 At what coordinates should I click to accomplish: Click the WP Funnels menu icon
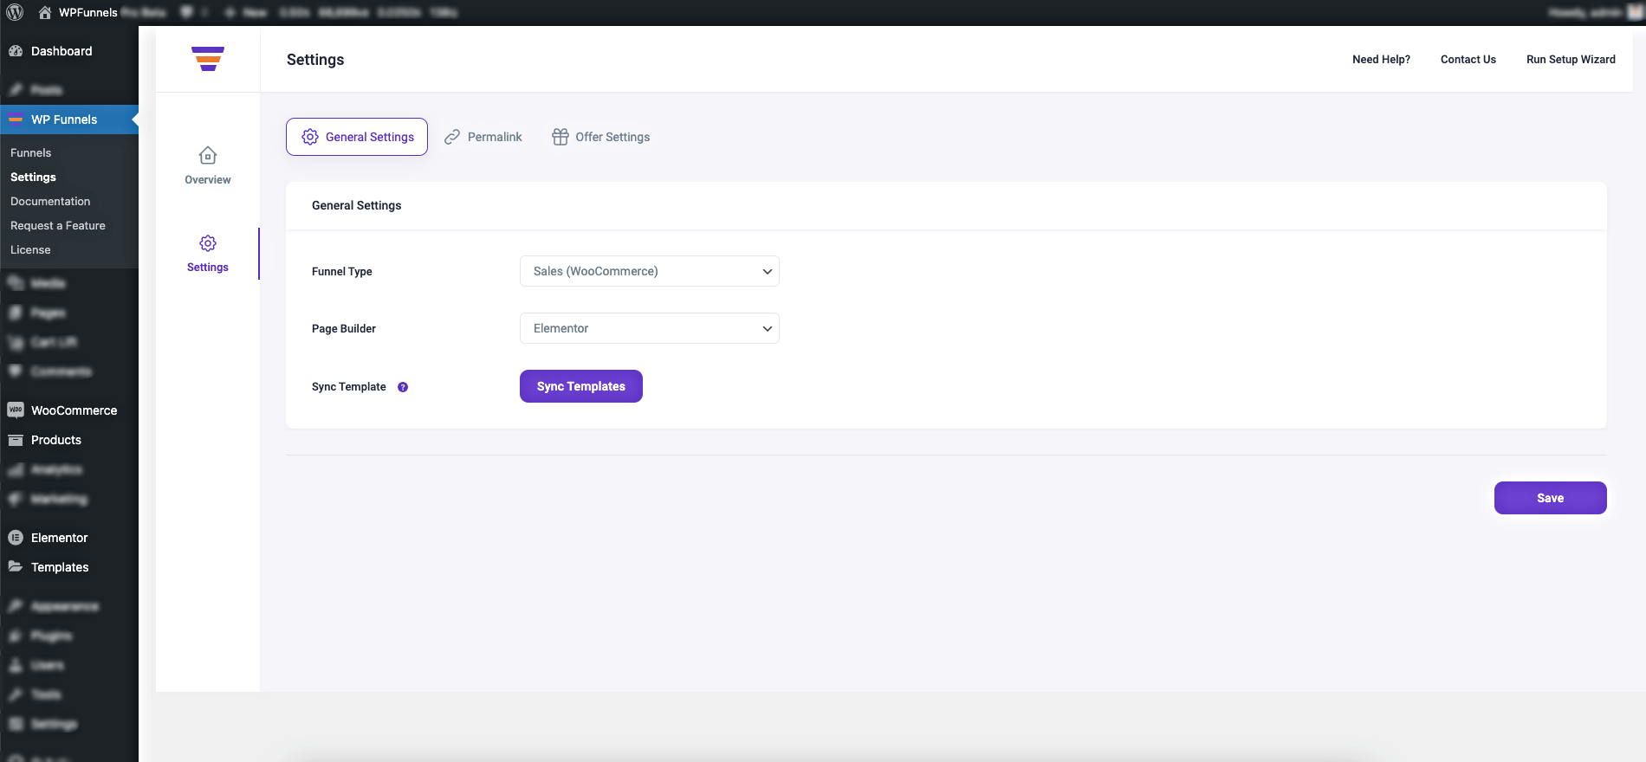coord(16,119)
